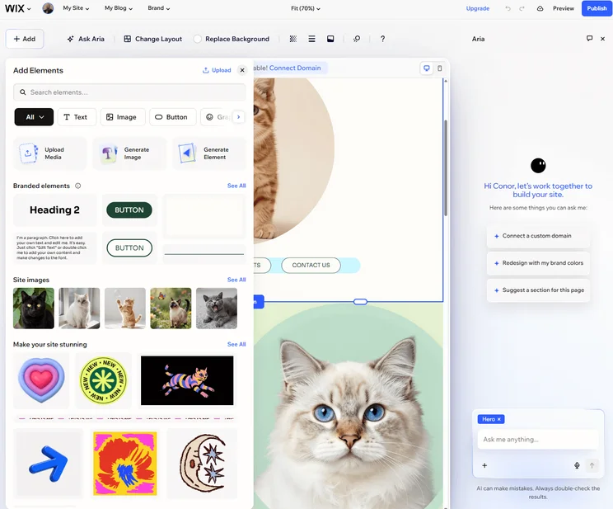
Task: Select the Button filter tab
Action: [172, 117]
